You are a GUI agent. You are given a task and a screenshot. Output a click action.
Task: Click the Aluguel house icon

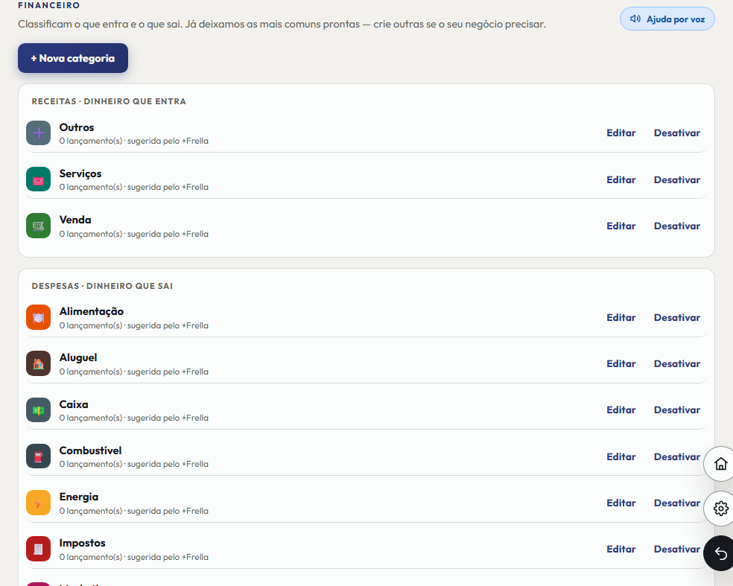tap(38, 363)
